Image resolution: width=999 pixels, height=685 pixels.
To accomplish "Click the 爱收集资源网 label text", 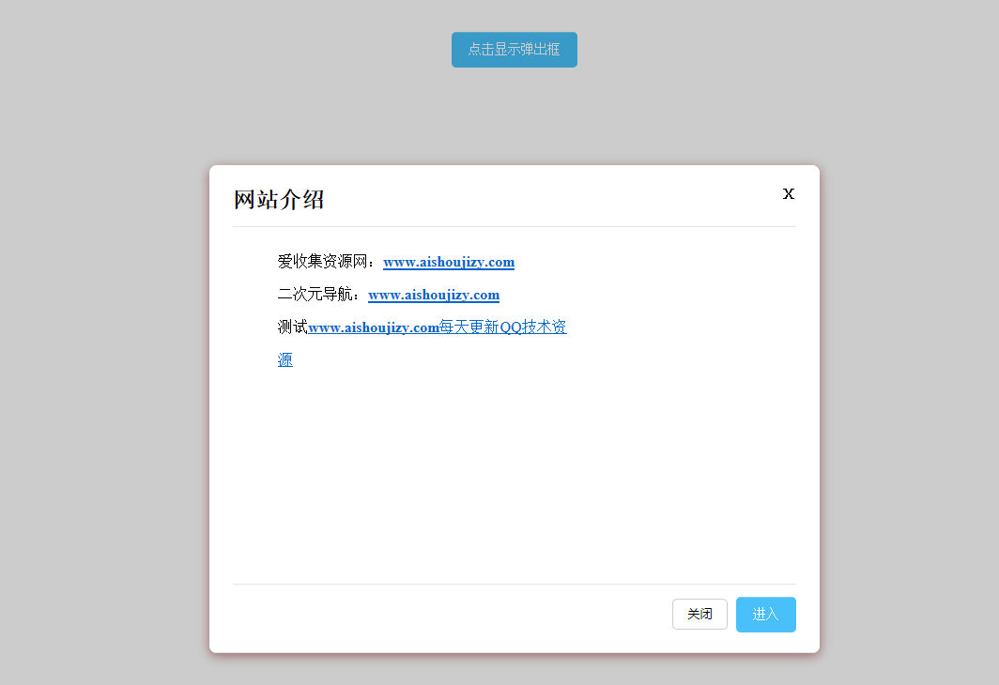I will point(324,262).
